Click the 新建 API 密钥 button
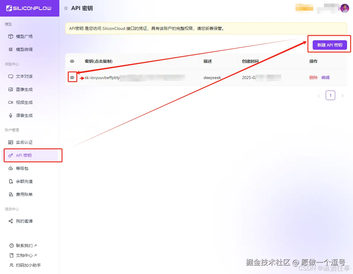 click(330, 45)
